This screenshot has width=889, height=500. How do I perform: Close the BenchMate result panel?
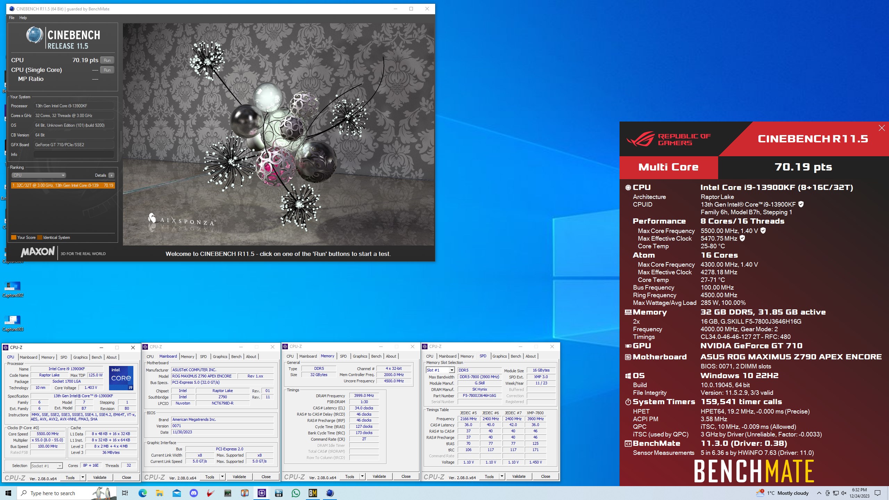click(x=882, y=128)
